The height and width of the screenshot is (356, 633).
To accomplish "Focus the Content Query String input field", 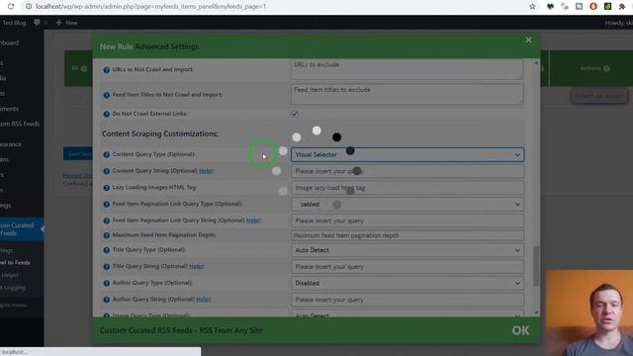I will click(407, 171).
